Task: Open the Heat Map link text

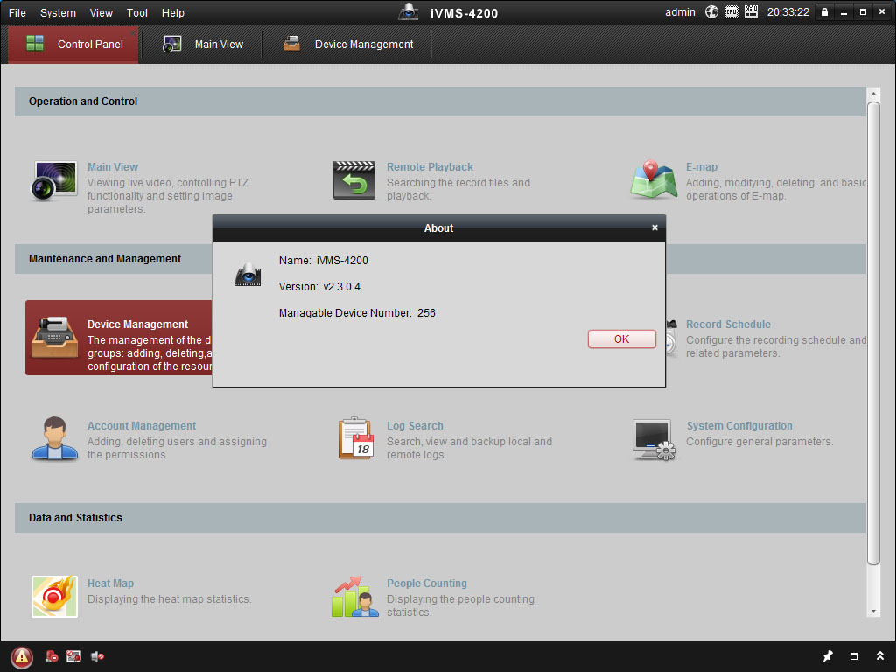Action: pos(110,584)
